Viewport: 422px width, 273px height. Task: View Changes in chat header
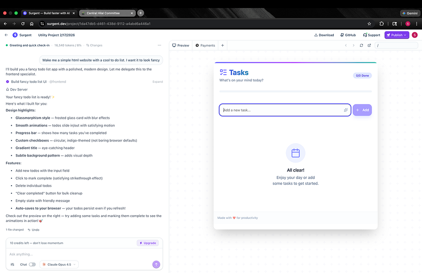(x=94, y=45)
